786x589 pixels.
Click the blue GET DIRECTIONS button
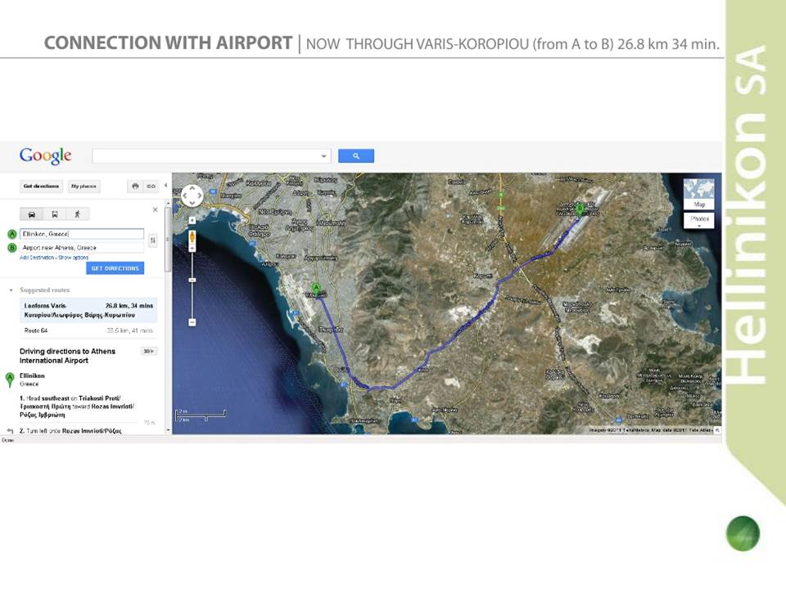coord(115,268)
